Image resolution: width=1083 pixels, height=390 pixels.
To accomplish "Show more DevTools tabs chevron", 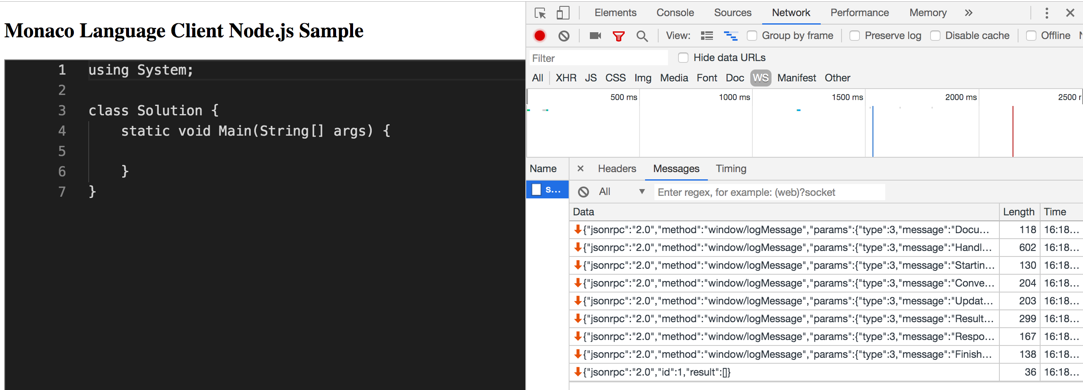I will click(968, 13).
